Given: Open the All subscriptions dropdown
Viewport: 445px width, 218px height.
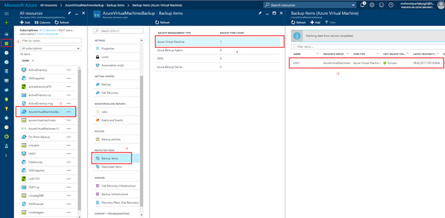Looking at the screenshot, I should coord(51,48).
